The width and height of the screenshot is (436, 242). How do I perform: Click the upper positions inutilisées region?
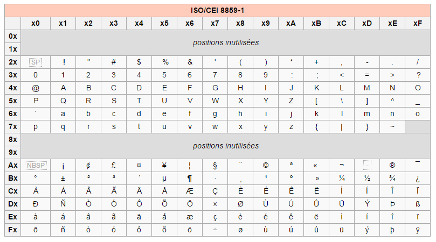click(225, 42)
